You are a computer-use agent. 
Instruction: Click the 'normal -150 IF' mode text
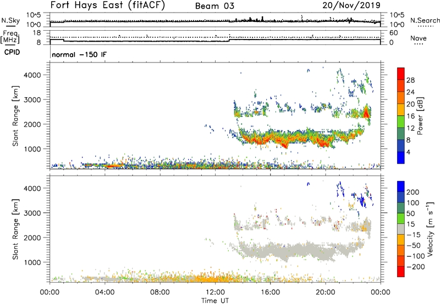79,54
